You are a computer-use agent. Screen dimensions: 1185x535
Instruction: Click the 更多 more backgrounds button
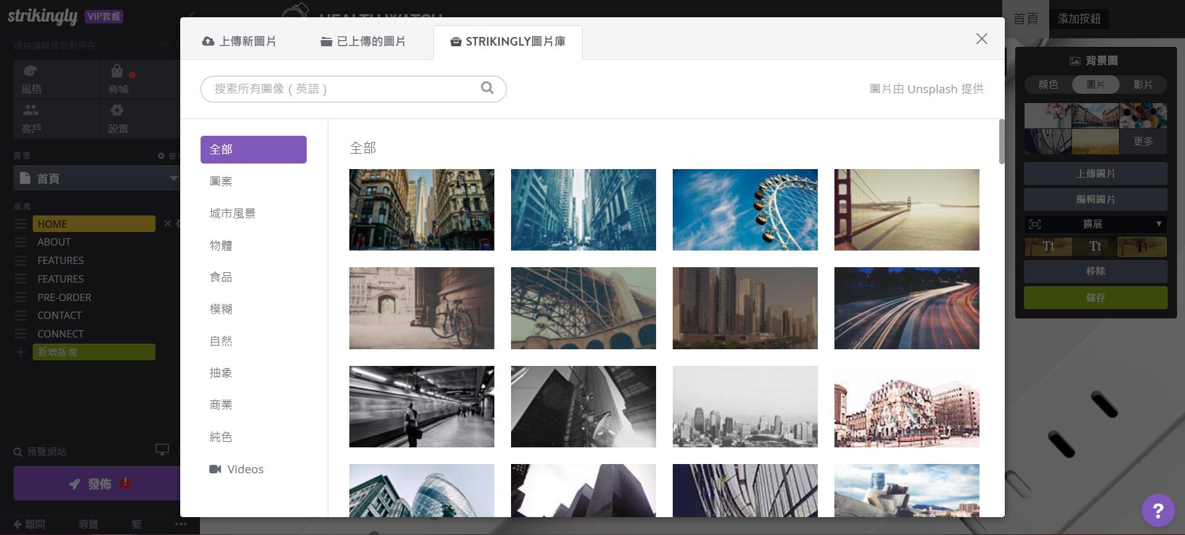click(x=1143, y=141)
